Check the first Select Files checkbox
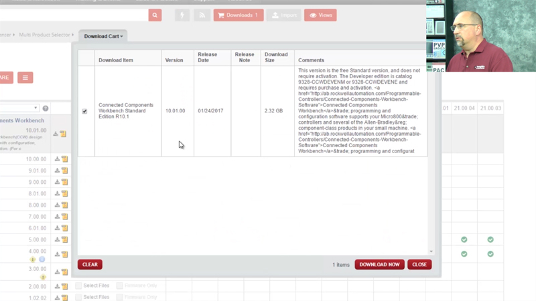The height and width of the screenshot is (301, 536). pos(79,286)
